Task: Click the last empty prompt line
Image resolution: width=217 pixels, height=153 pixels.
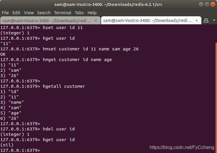Action: coord(20,150)
